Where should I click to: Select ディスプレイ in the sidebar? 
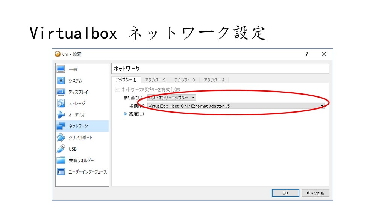(82, 92)
